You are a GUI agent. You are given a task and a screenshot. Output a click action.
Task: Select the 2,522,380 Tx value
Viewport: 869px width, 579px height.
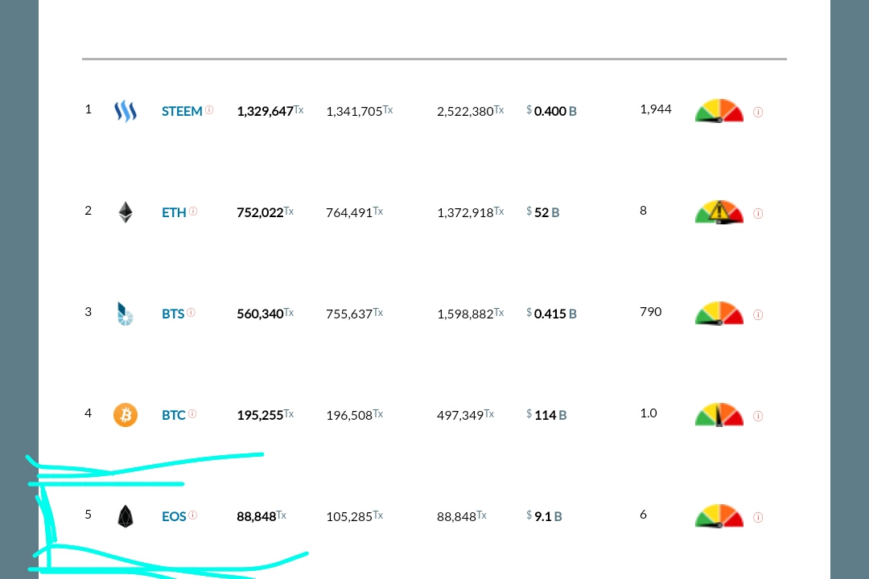pyautogui.click(x=470, y=111)
